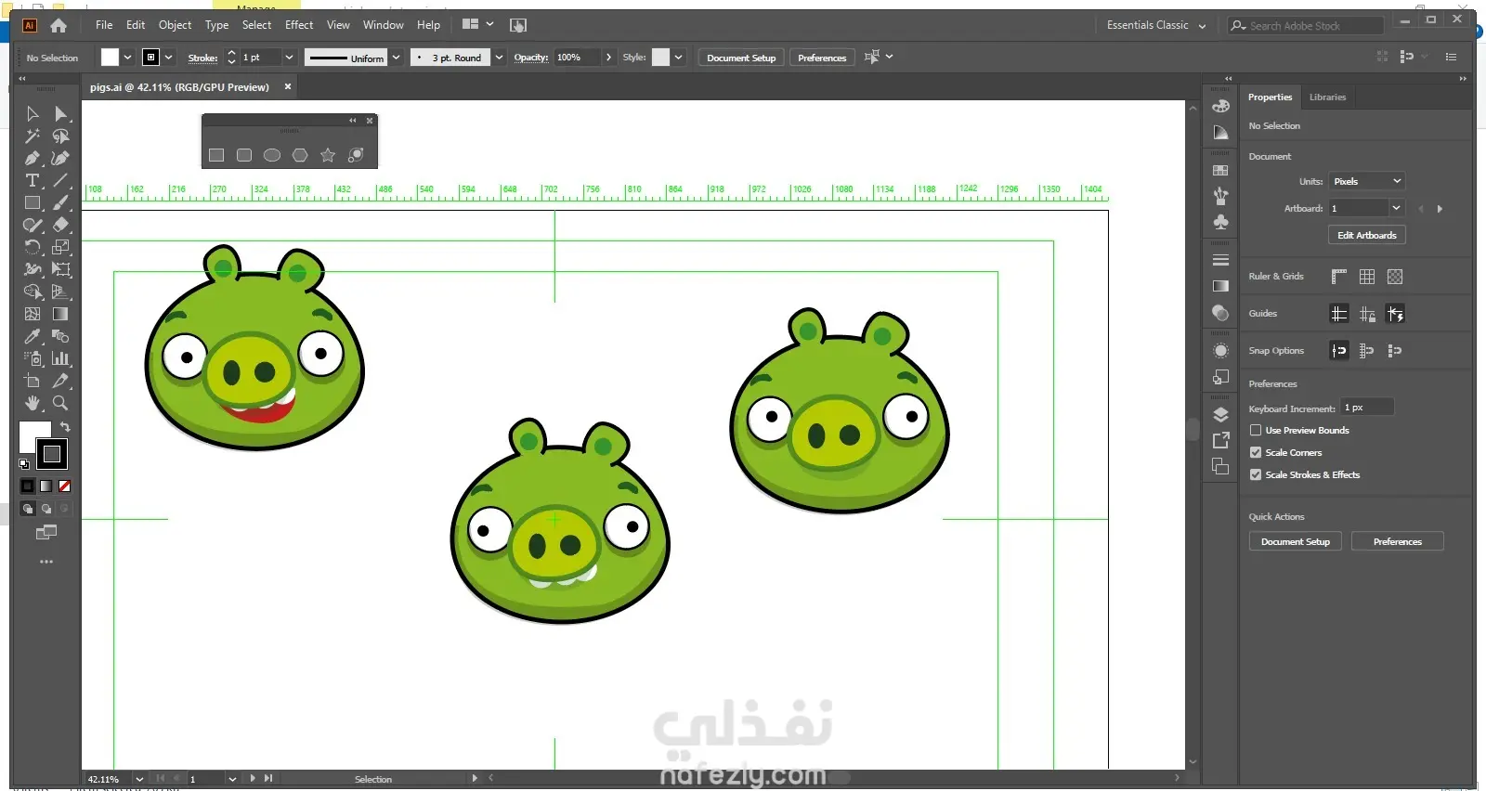The image size is (1486, 791).
Task: Open the Units dropdown
Action: click(1366, 181)
